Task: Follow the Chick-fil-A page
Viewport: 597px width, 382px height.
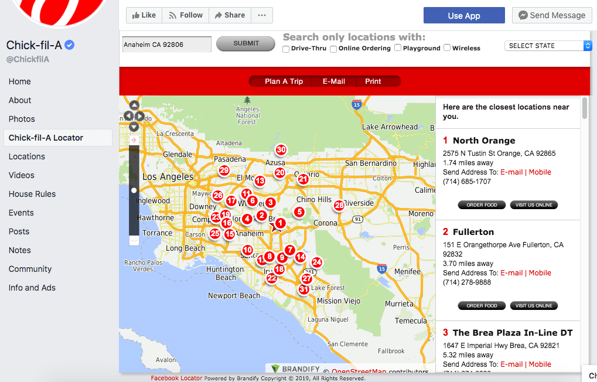Action: click(x=185, y=15)
